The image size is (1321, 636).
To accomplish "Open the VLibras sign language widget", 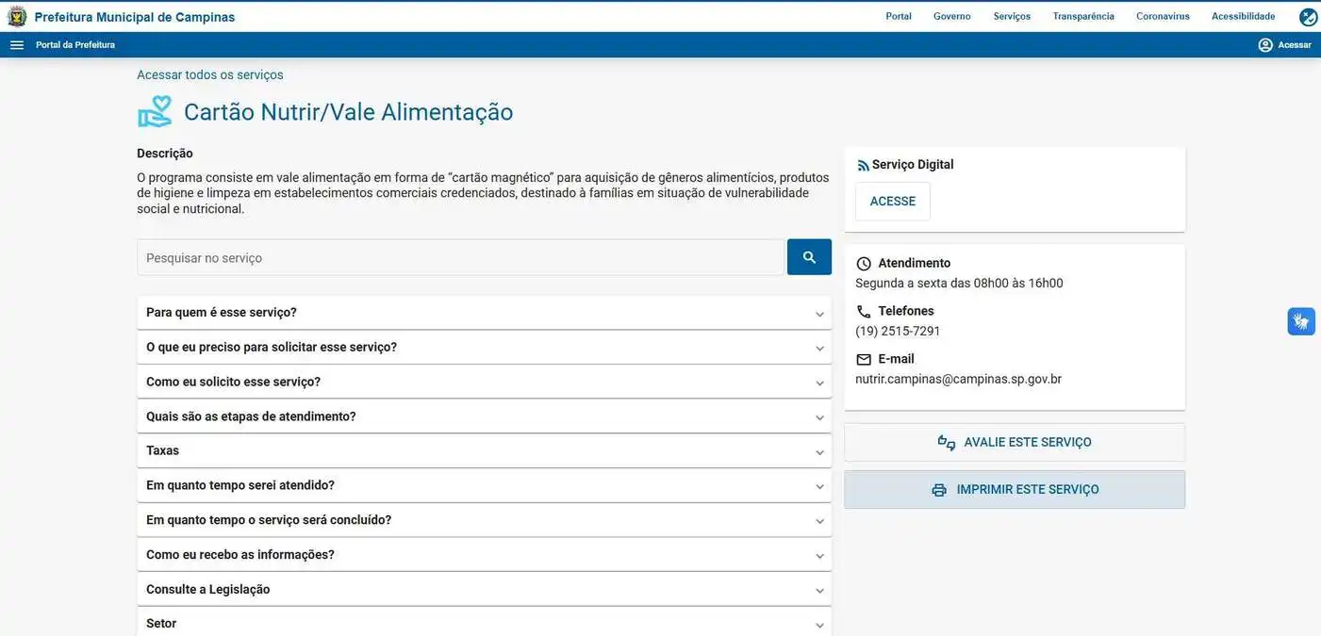I will pos(1301,321).
